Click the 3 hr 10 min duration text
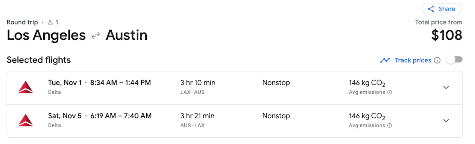The image size is (475, 144). click(198, 83)
